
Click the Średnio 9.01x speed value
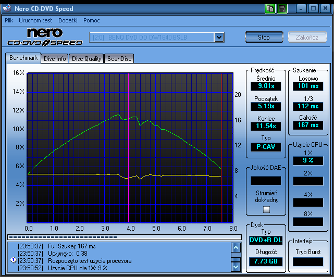point(266,86)
